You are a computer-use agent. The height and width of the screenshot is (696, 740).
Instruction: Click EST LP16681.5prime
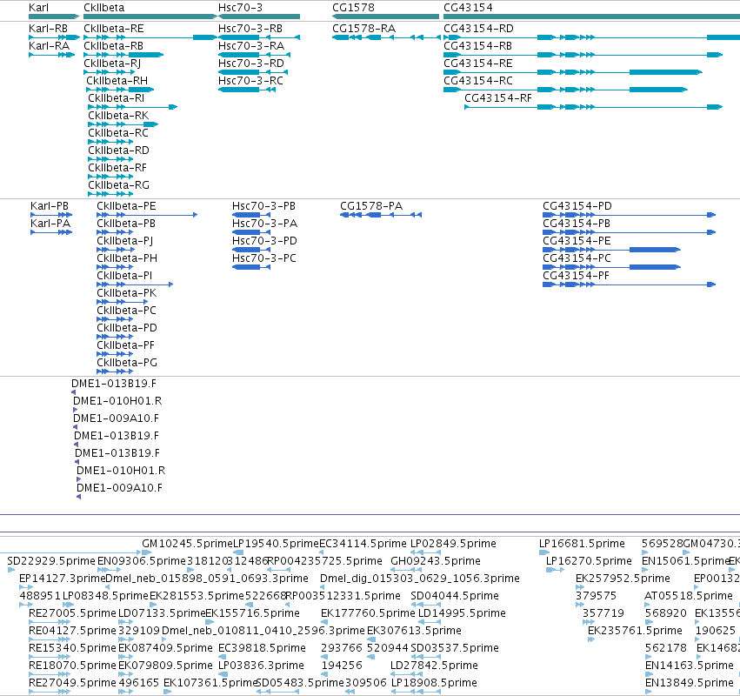click(x=582, y=544)
